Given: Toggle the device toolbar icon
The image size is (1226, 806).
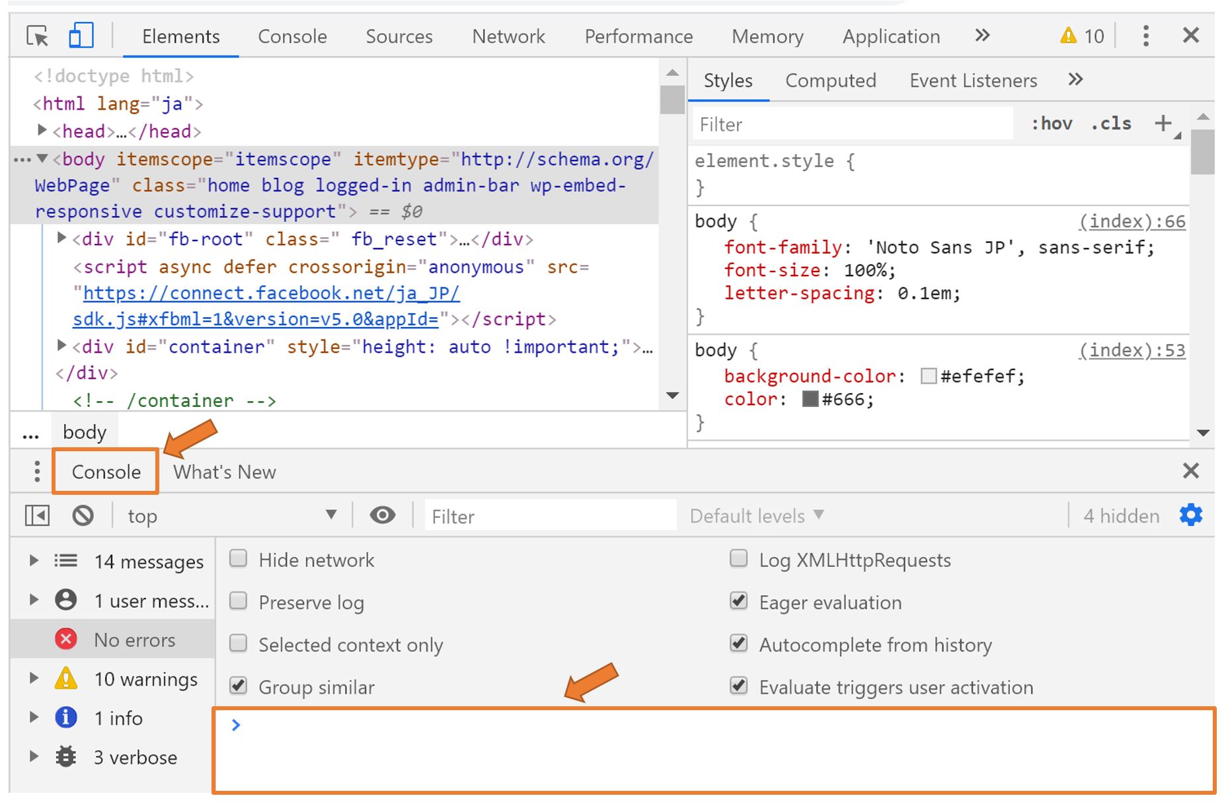Looking at the screenshot, I should pyautogui.click(x=81, y=36).
